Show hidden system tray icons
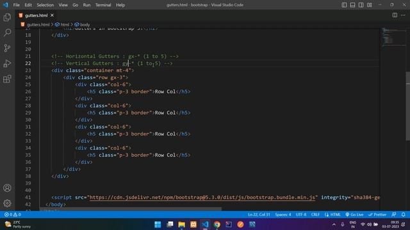 click(x=334, y=224)
